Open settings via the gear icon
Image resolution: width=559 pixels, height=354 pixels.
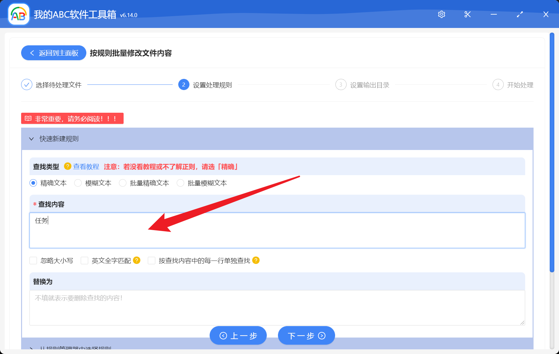(x=441, y=14)
